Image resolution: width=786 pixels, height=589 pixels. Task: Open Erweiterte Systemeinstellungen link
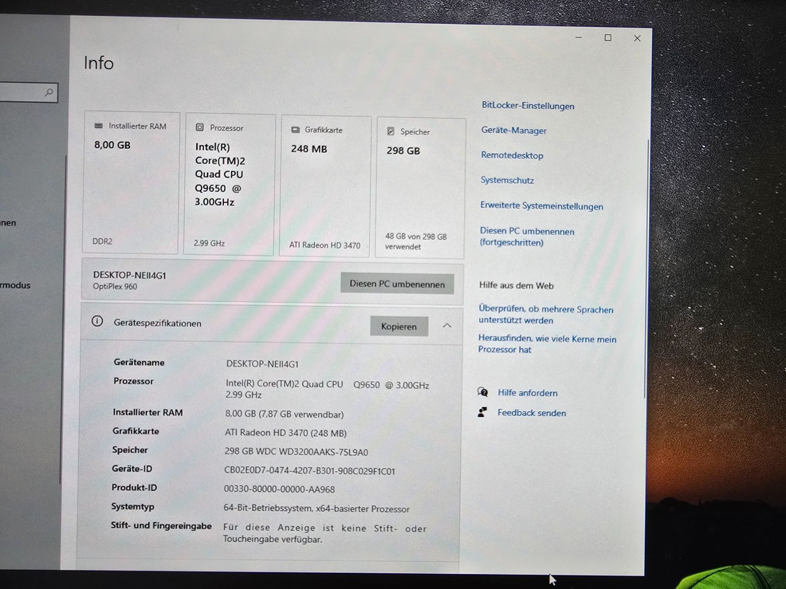(x=541, y=205)
